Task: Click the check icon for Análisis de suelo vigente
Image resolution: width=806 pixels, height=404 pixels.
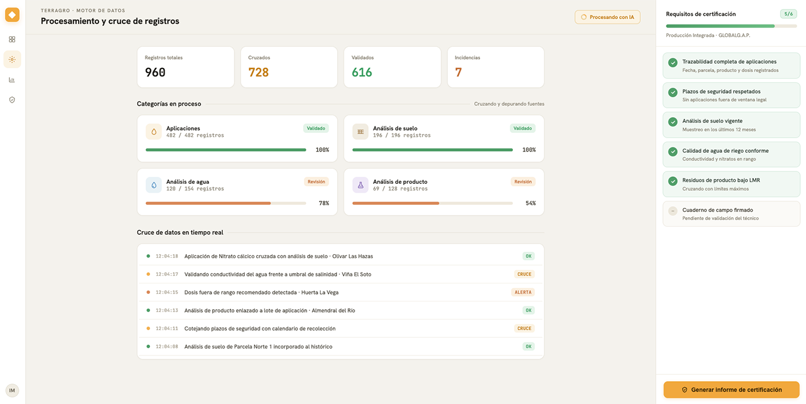Action: (673, 122)
